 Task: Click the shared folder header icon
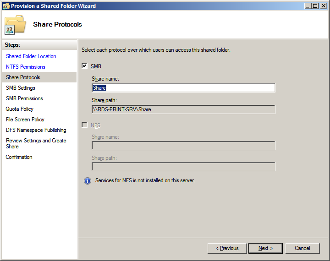[15, 25]
